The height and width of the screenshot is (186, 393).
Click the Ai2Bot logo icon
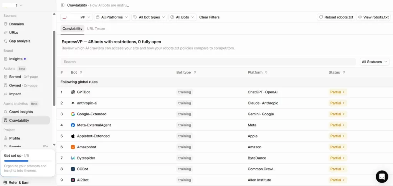(x=73, y=180)
